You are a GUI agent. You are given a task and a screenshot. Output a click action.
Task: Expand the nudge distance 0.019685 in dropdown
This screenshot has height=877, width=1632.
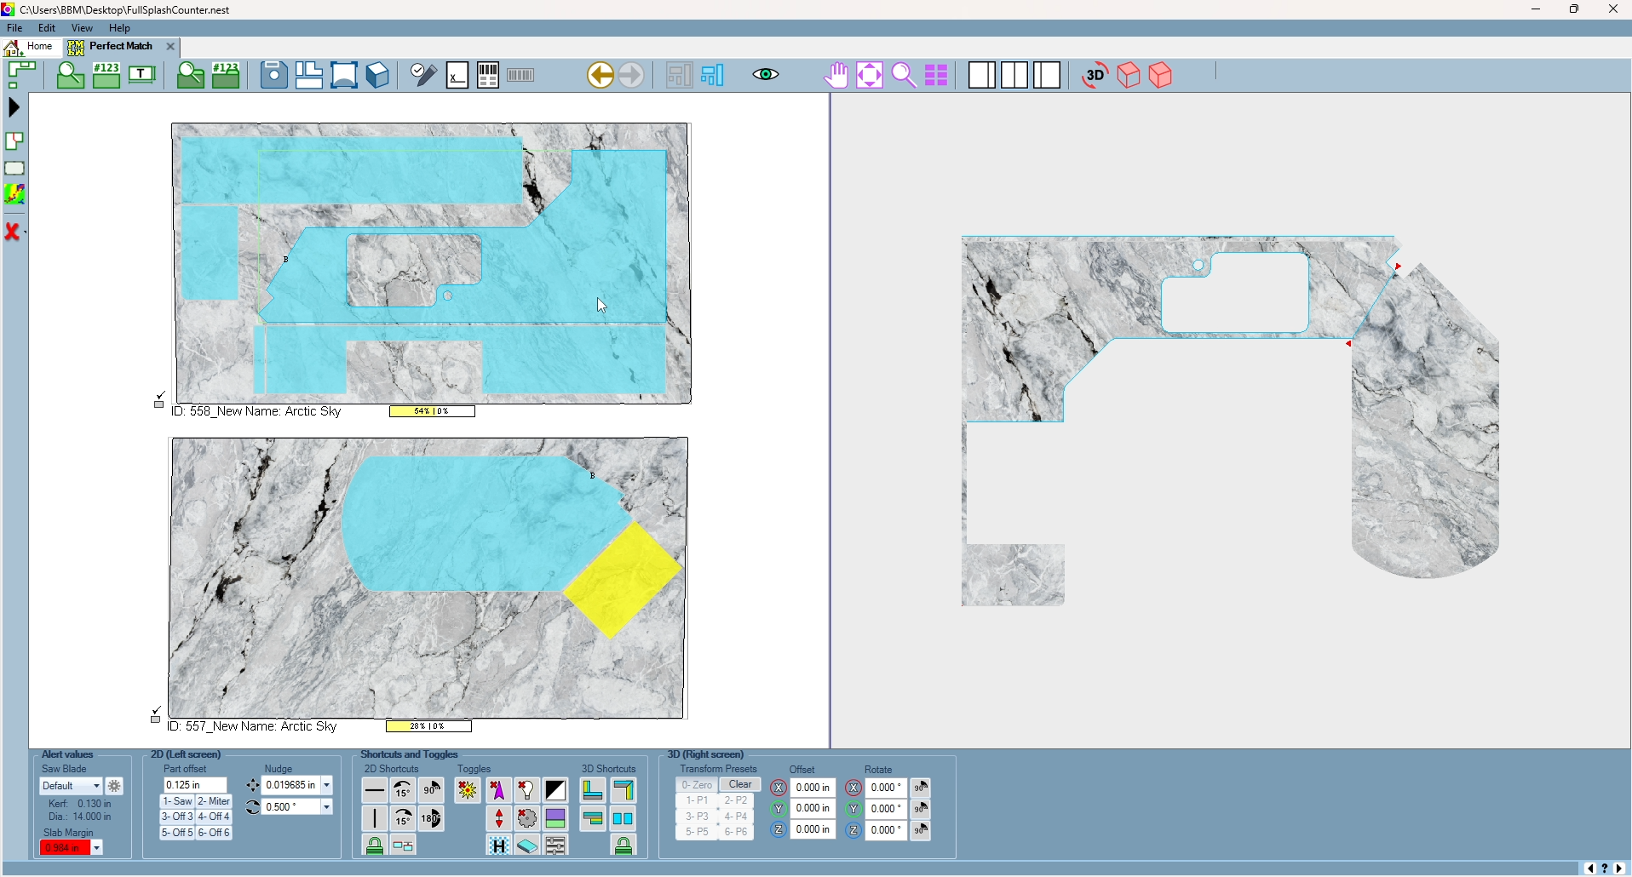point(327,786)
